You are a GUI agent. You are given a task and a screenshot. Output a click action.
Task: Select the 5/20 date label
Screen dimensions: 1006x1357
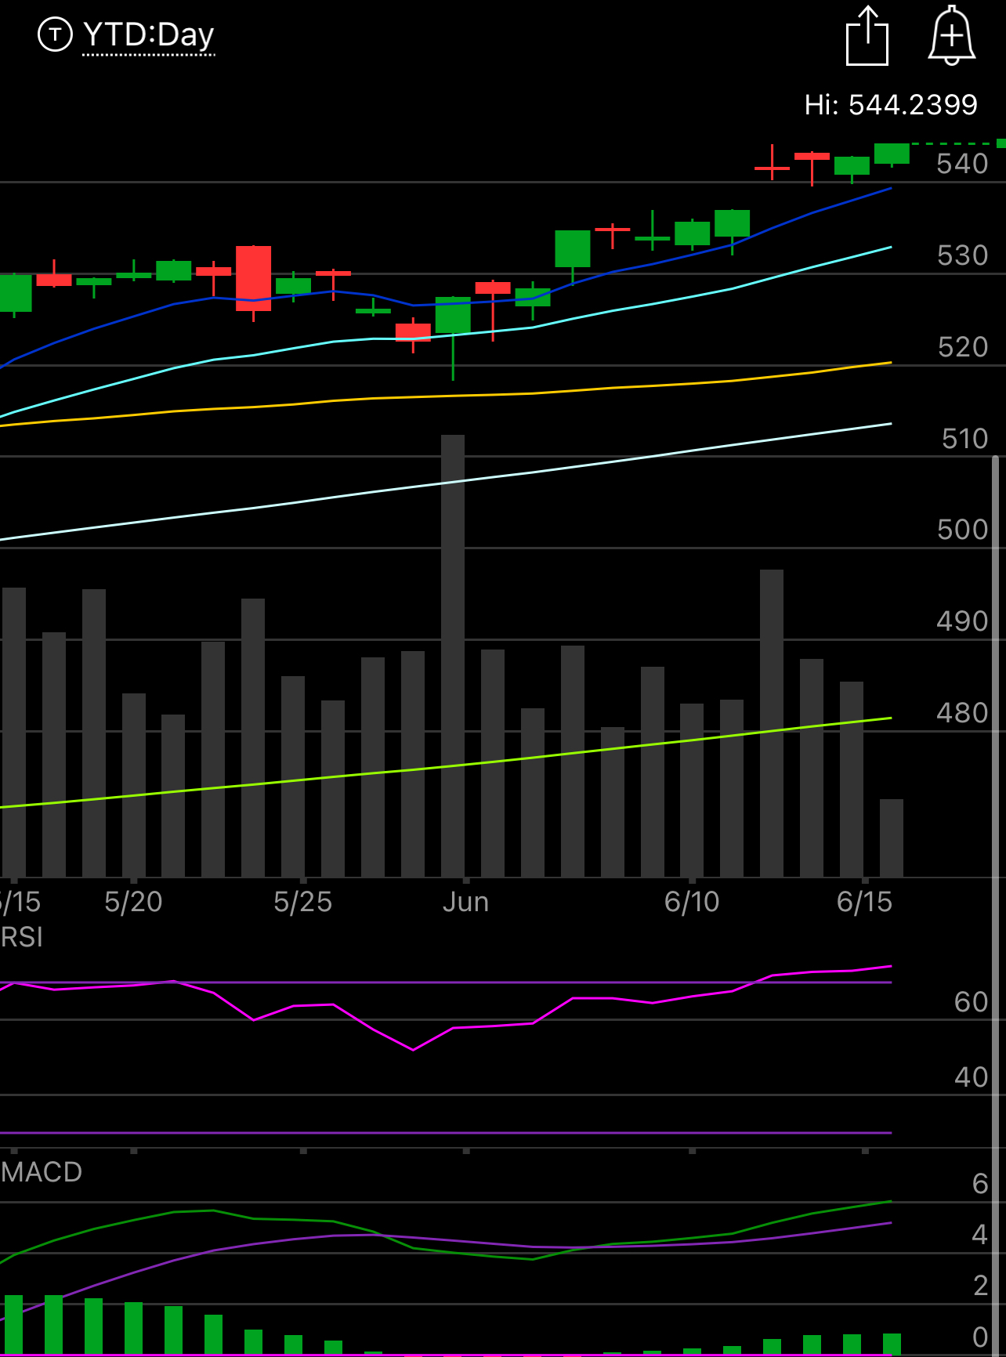pos(133,902)
